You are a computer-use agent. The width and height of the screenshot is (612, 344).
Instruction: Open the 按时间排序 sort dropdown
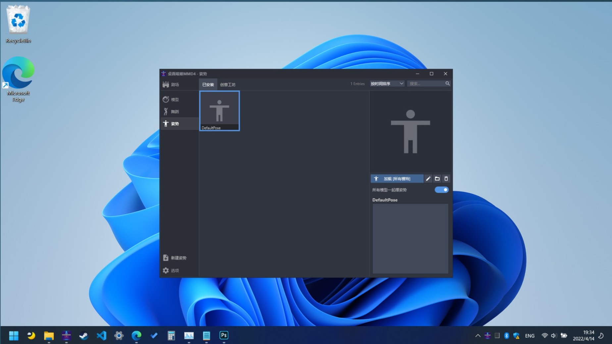coord(387,84)
